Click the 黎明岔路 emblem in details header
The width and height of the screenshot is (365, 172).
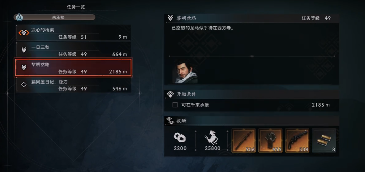coord(170,18)
